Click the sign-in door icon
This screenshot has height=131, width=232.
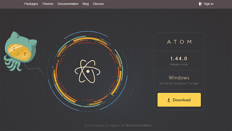(x=200, y=4)
